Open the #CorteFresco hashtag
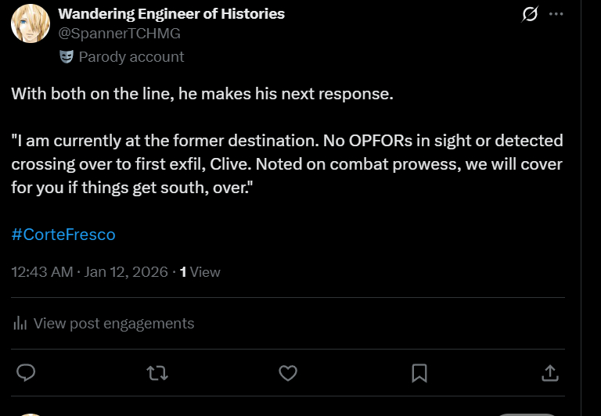This screenshot has height=416, width=601. (x=63, y=234)
